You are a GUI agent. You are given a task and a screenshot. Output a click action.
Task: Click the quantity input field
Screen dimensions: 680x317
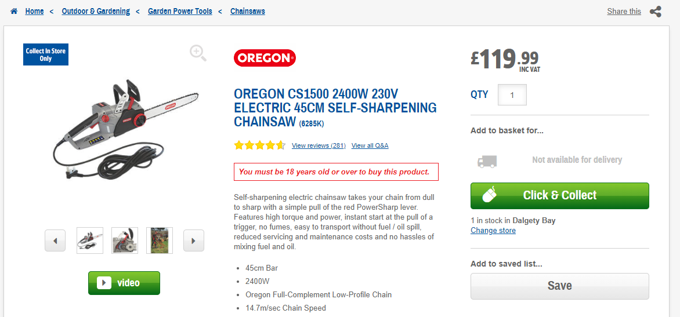click(512, 95)
